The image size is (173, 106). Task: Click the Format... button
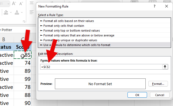coord(158,84)
